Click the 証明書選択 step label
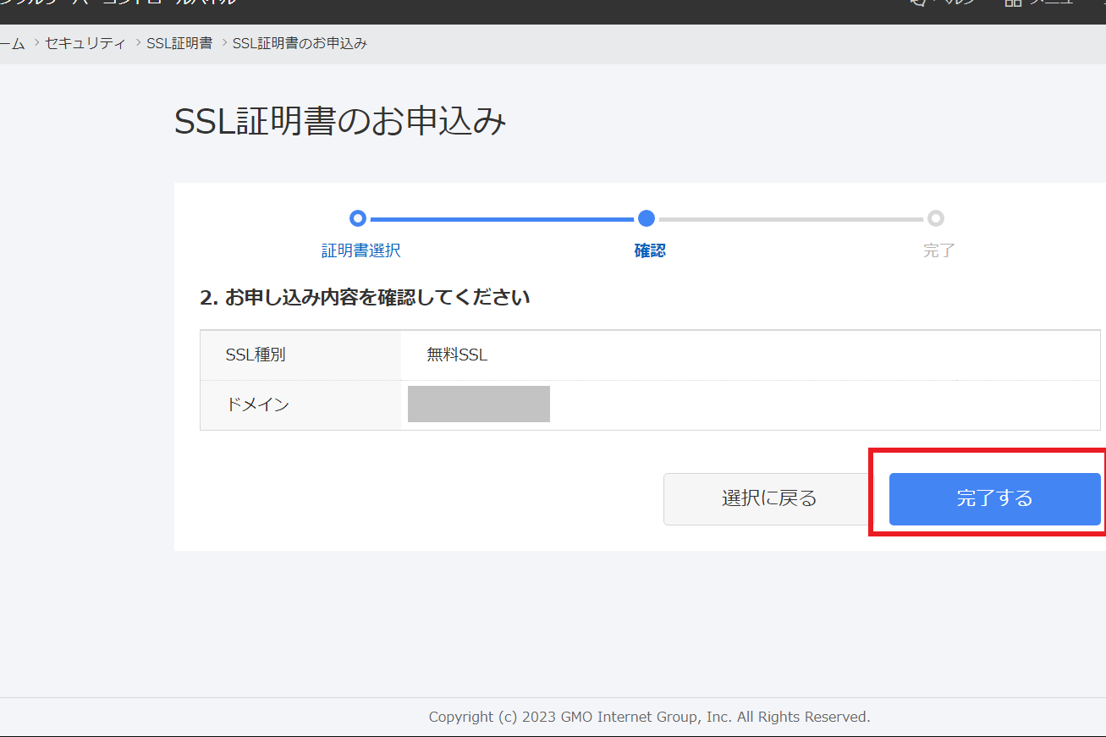 click(360, 250)
